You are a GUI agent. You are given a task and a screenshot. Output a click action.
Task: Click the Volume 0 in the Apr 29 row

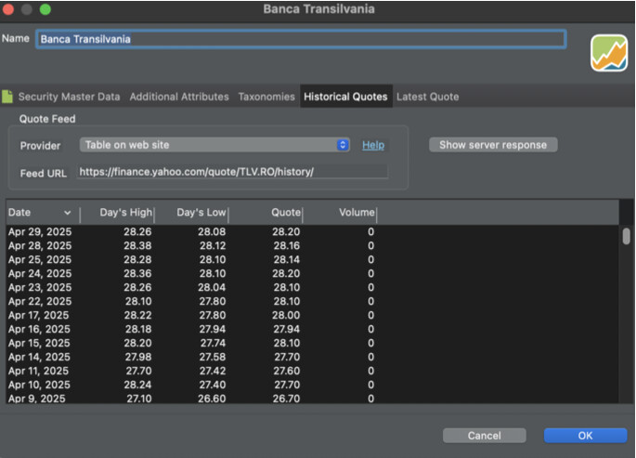point(370,231)
